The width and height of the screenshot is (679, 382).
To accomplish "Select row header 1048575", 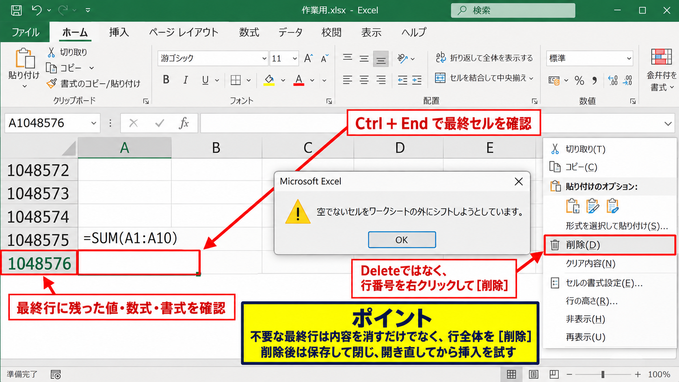I will click(x=39, y=240).
